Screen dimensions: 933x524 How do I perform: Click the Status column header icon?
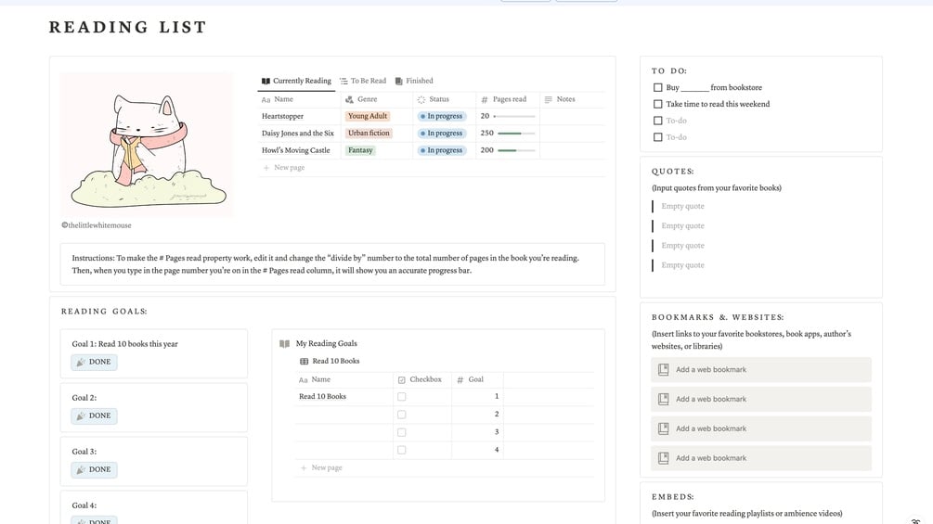pyautogui.click(x=421, y=100)
